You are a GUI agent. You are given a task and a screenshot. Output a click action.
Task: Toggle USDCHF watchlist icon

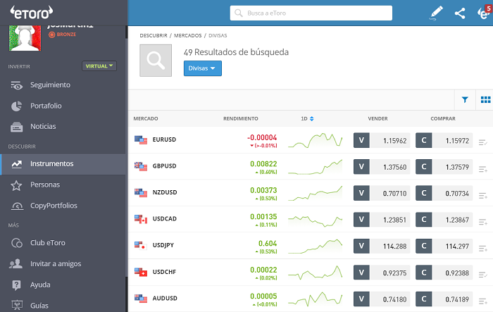[483, 275]
